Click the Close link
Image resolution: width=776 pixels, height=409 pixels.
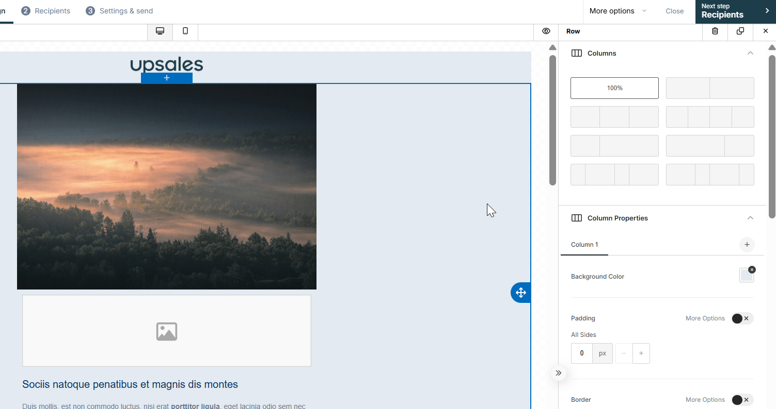pos(674,11)
